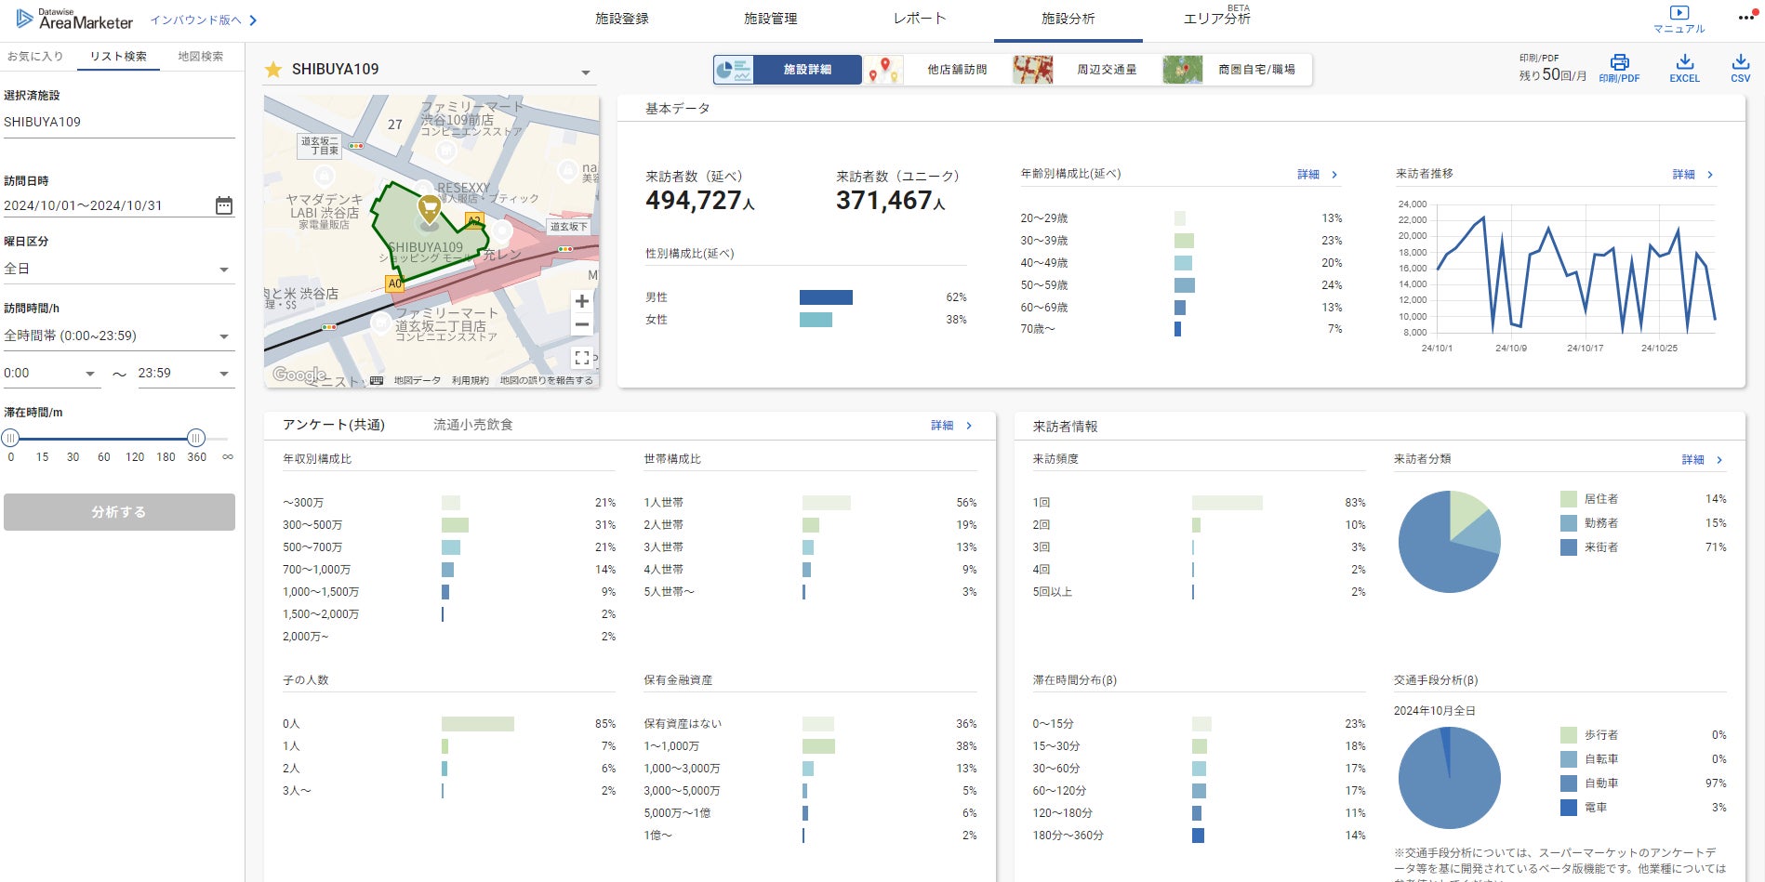Download the data as CSV

pos(1740,63)
